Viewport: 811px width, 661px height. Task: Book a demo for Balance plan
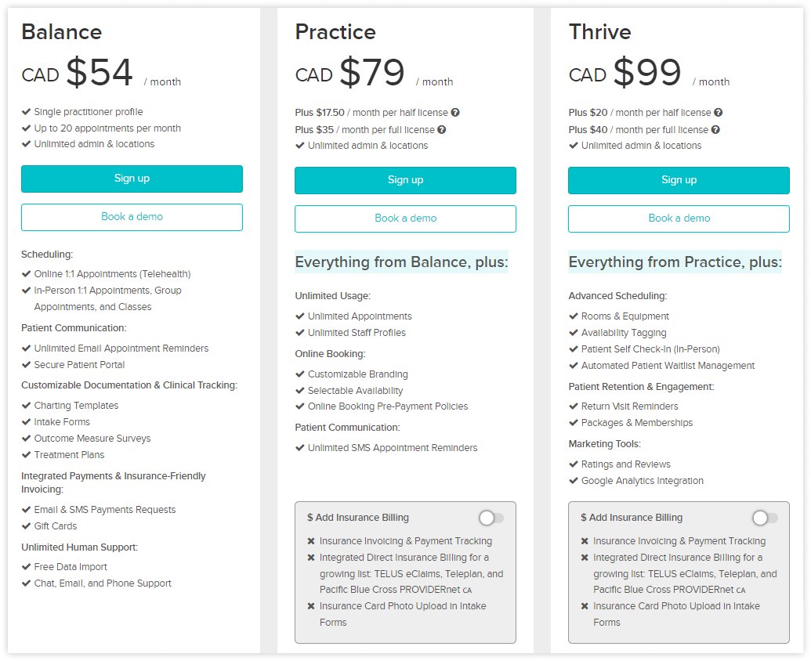(132, 217)
